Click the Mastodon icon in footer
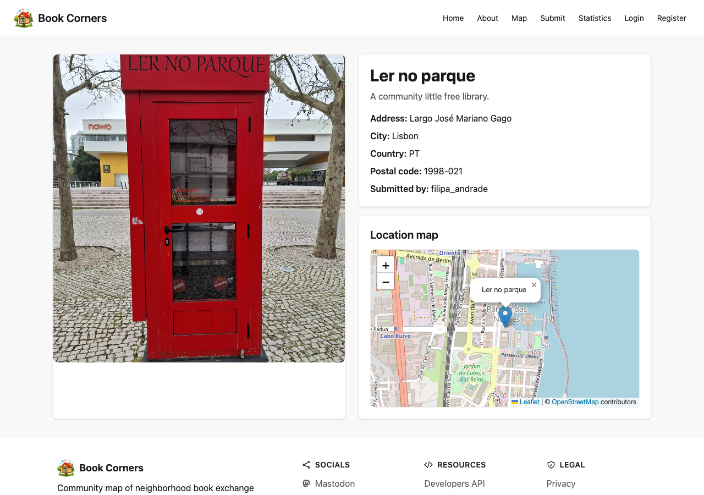Viewport: 704px width, 495px height. (x=306, y=483)
